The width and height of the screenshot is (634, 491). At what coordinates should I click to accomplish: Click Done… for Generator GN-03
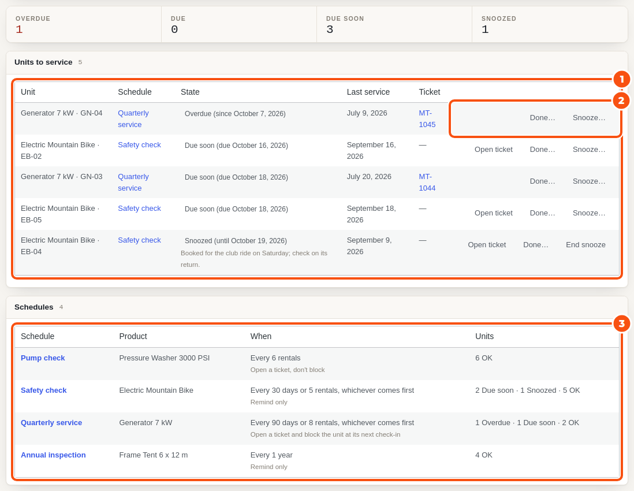click(x=542, y=181)
